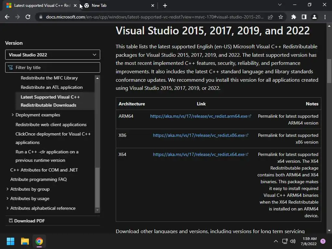Screen dimensions: 332x249
Task: Open the Extensions puzzle icon
Action: [293, 17]
